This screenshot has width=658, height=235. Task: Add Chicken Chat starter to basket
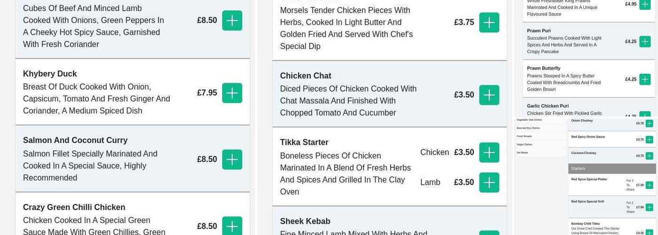tap(489, 95)
